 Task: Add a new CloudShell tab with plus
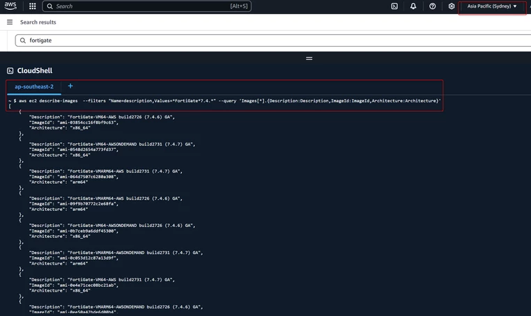coord(70,86)
